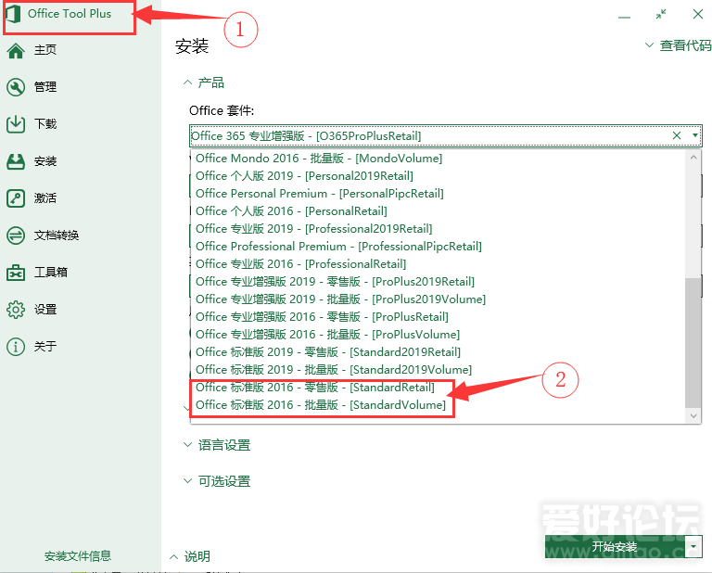Select 下载 in the sidebar menu

pos(45,123)
